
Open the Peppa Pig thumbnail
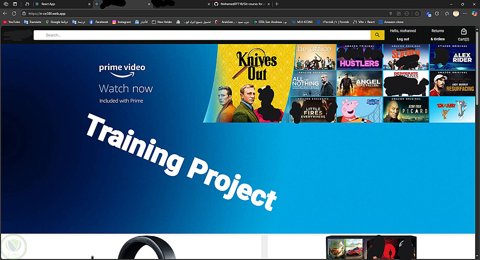[360, 110]
